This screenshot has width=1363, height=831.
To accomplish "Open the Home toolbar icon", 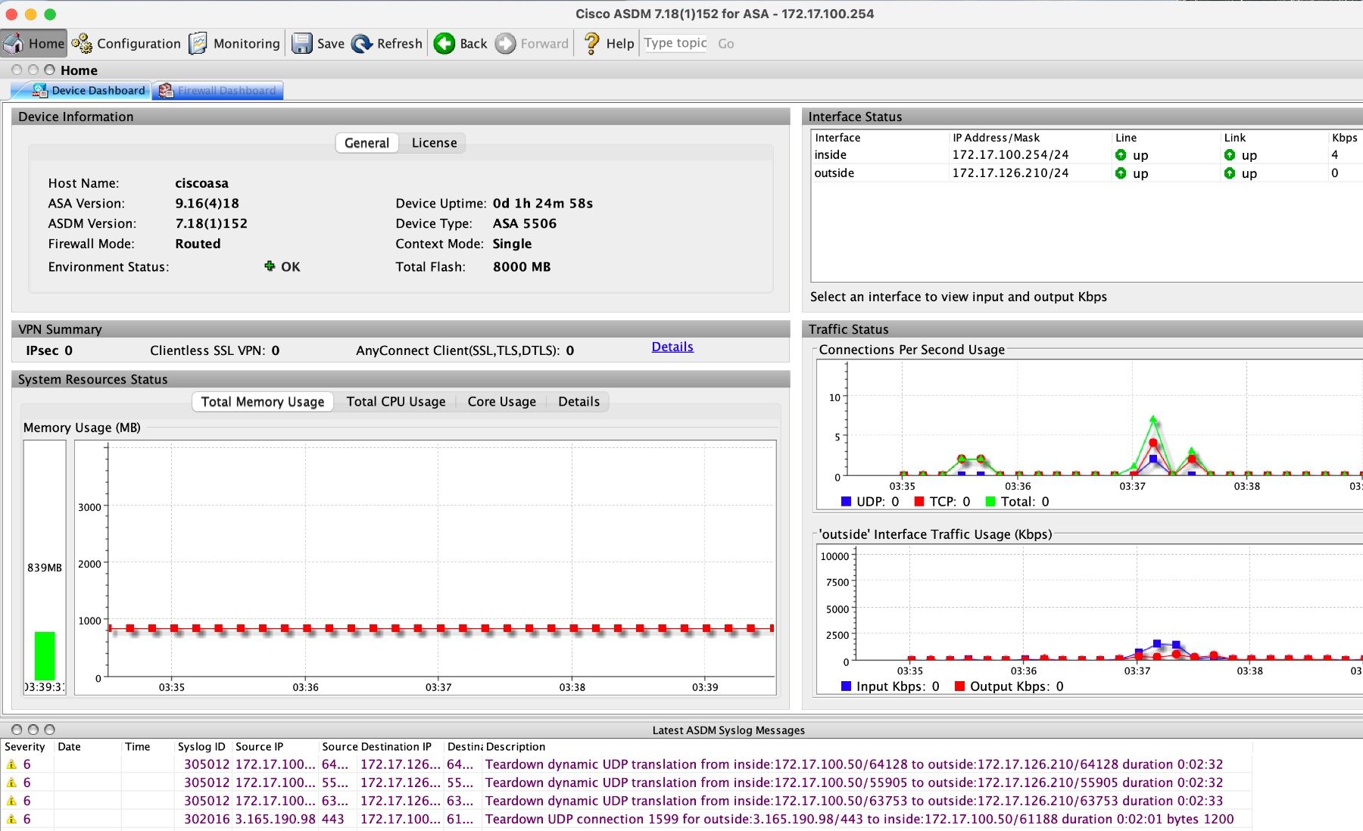I will pos(13,44).
